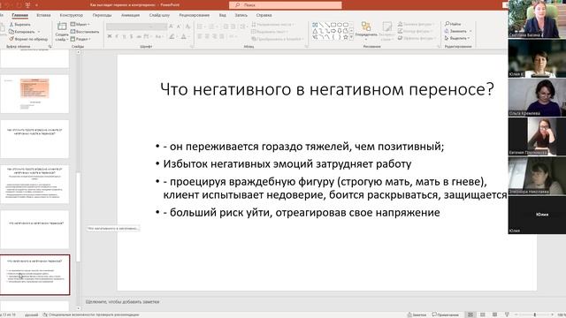Select the currently highlighted slide thumbnail
The width and height of the screenshot is (566, 318).
coord(35,275)
